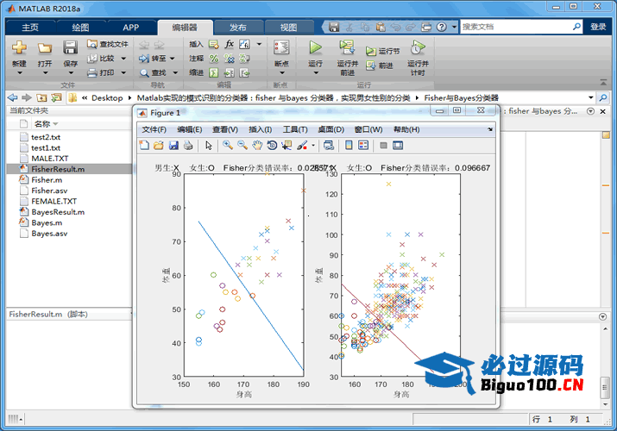Click the green Run (运行) button
617x431 pixels.
[x=315, y=48]
